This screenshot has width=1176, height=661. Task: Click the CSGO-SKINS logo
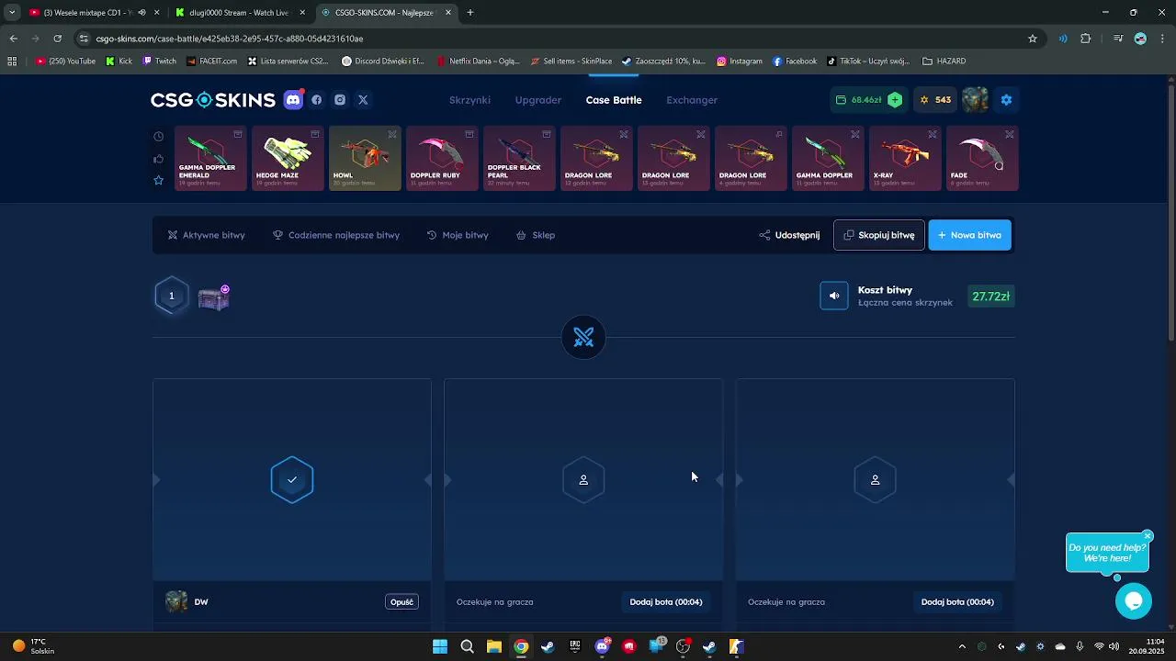(213, 100)
